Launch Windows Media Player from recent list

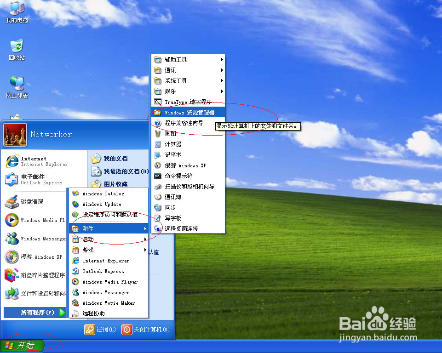tap(35, 220)
